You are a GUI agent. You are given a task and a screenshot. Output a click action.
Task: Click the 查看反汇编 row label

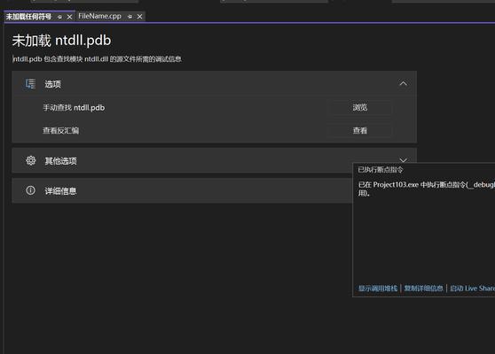pos(61,131)
